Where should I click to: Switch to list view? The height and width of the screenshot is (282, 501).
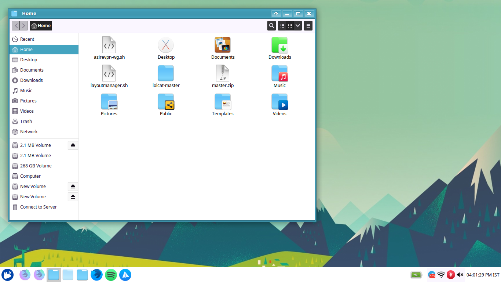pyautogui.click(x=282, y=26)
